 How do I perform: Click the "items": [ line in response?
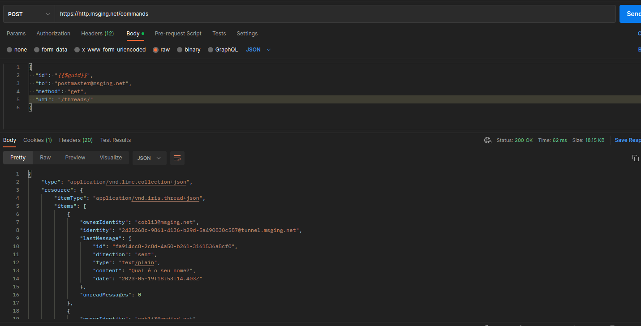point(70,206)
